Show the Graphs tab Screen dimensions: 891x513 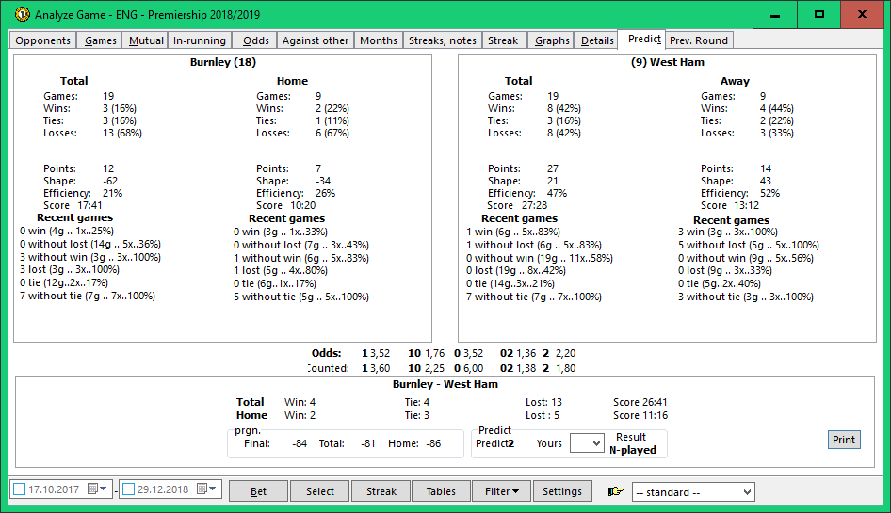(552, 40)
